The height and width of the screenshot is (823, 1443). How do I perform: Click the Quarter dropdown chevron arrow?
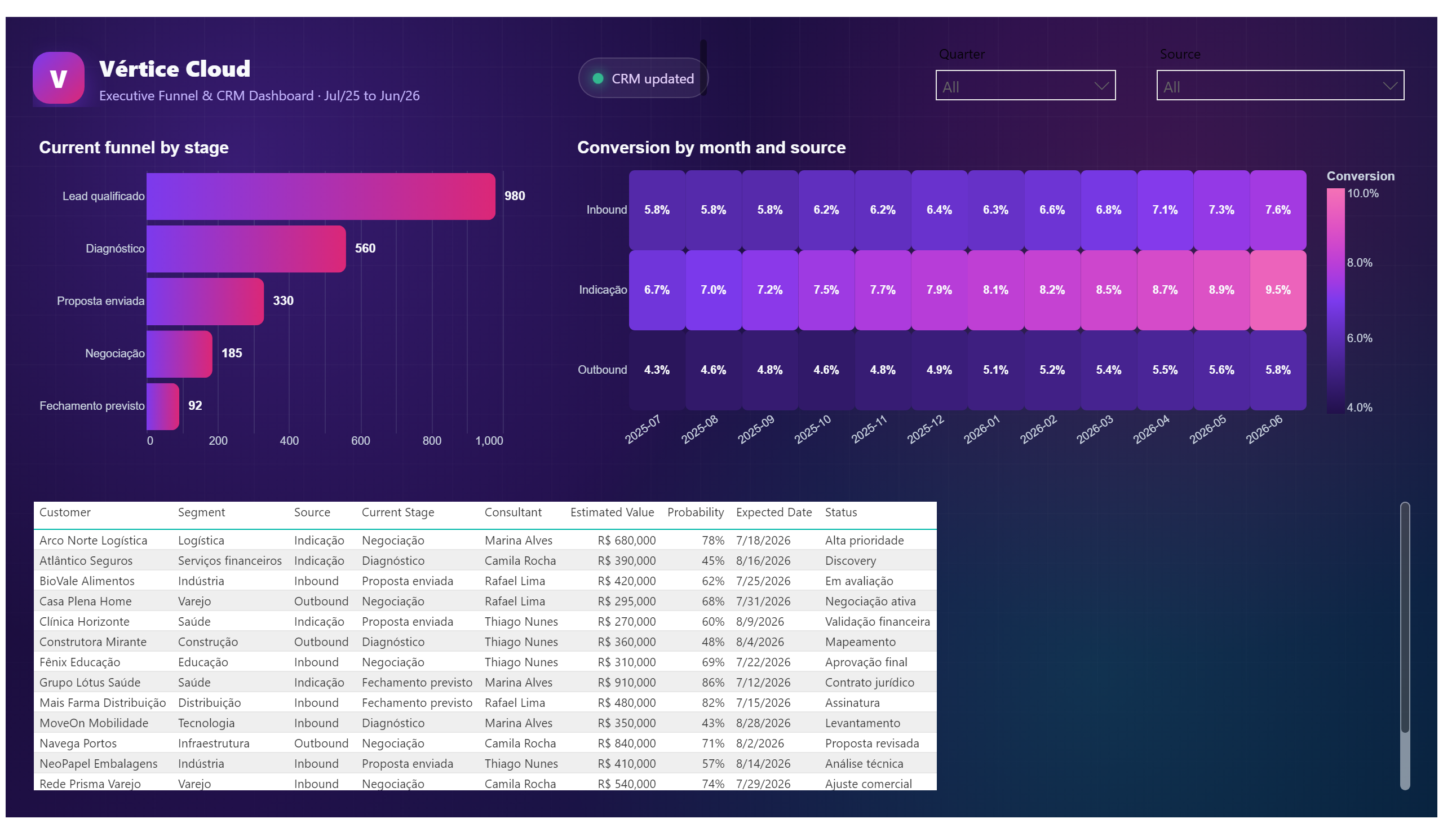click(x=1100, y=86)
